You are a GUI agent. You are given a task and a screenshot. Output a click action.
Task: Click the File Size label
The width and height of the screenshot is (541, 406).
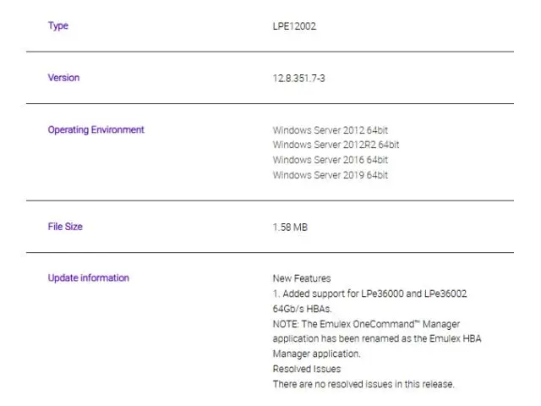click(65, 227)
